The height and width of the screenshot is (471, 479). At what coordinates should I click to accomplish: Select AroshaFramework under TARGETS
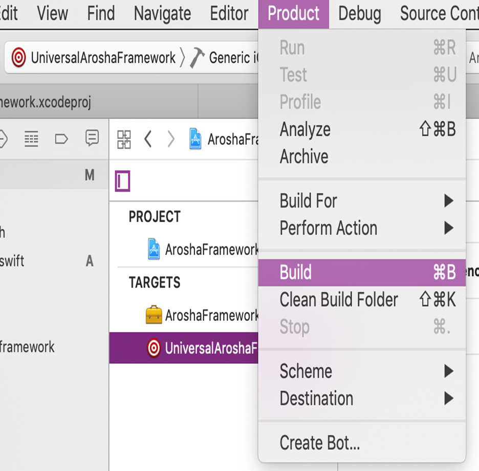click(x=184, y=315)
